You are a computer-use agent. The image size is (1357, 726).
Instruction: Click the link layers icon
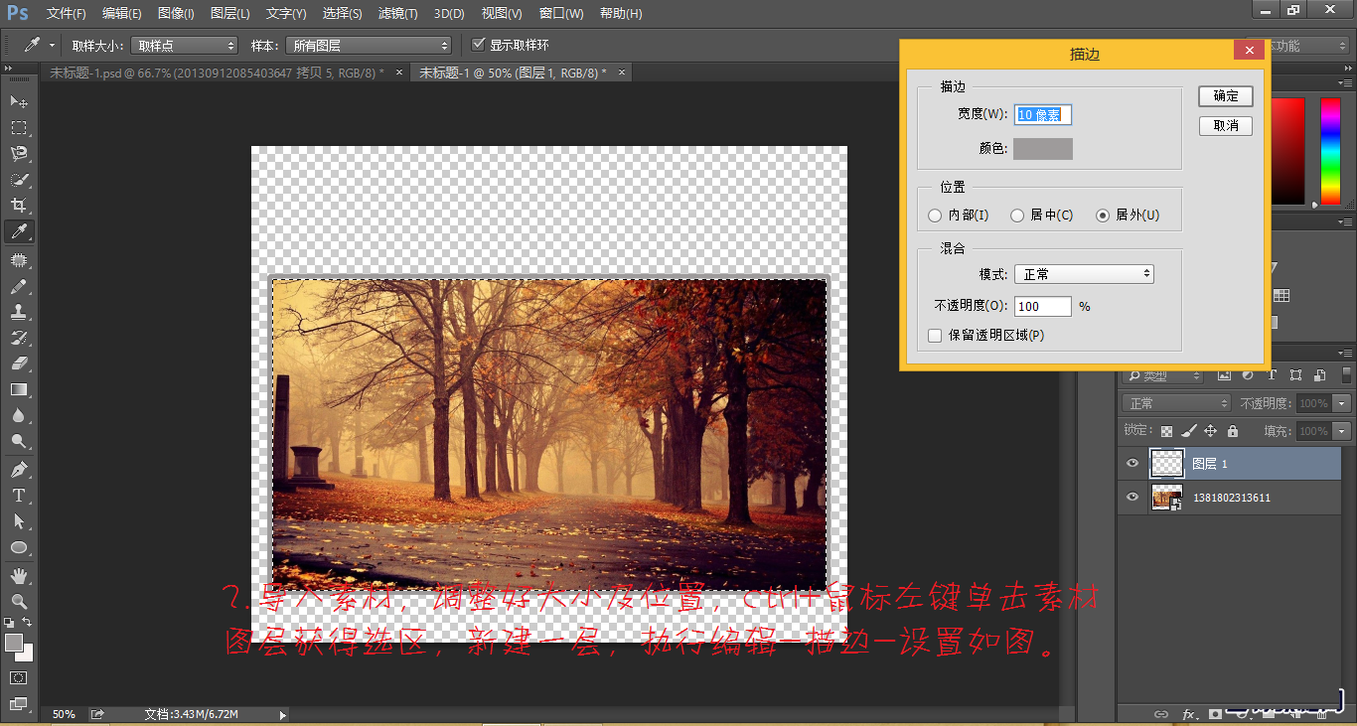tap(1160, 713)
